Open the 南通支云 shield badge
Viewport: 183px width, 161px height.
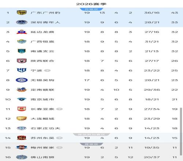coord(22,51)
